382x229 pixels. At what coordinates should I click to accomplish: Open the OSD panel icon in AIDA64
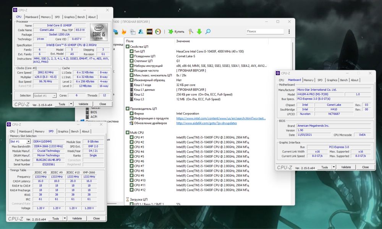pos(149,32)
